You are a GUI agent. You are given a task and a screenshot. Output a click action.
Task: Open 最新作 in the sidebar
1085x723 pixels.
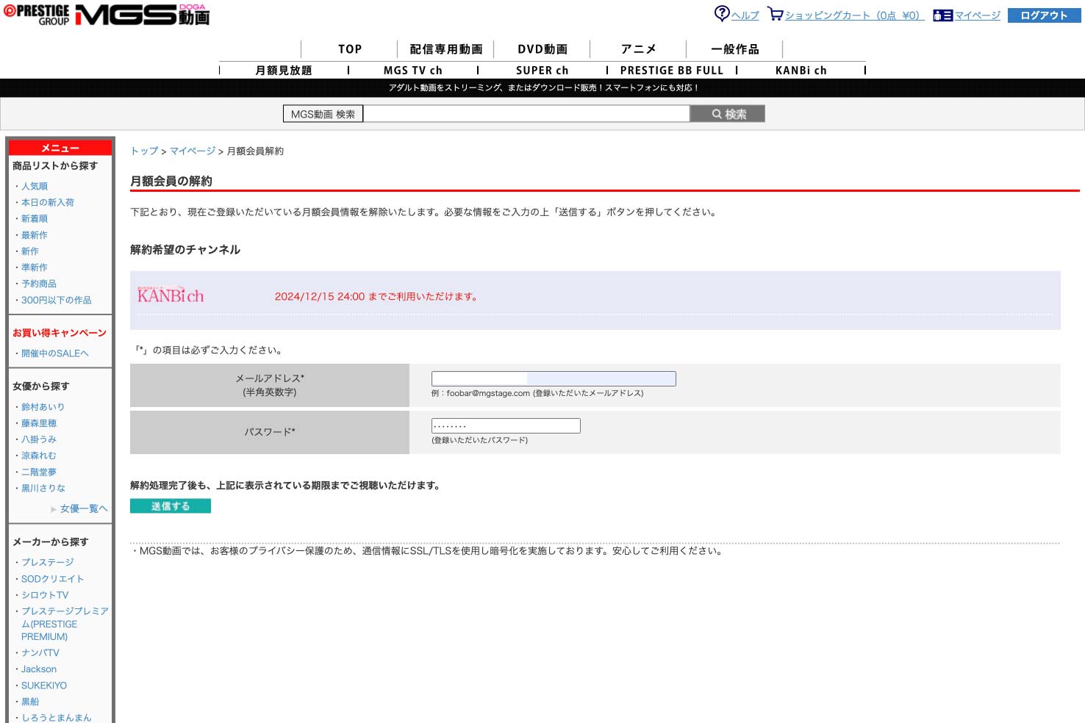pos(35,235)
